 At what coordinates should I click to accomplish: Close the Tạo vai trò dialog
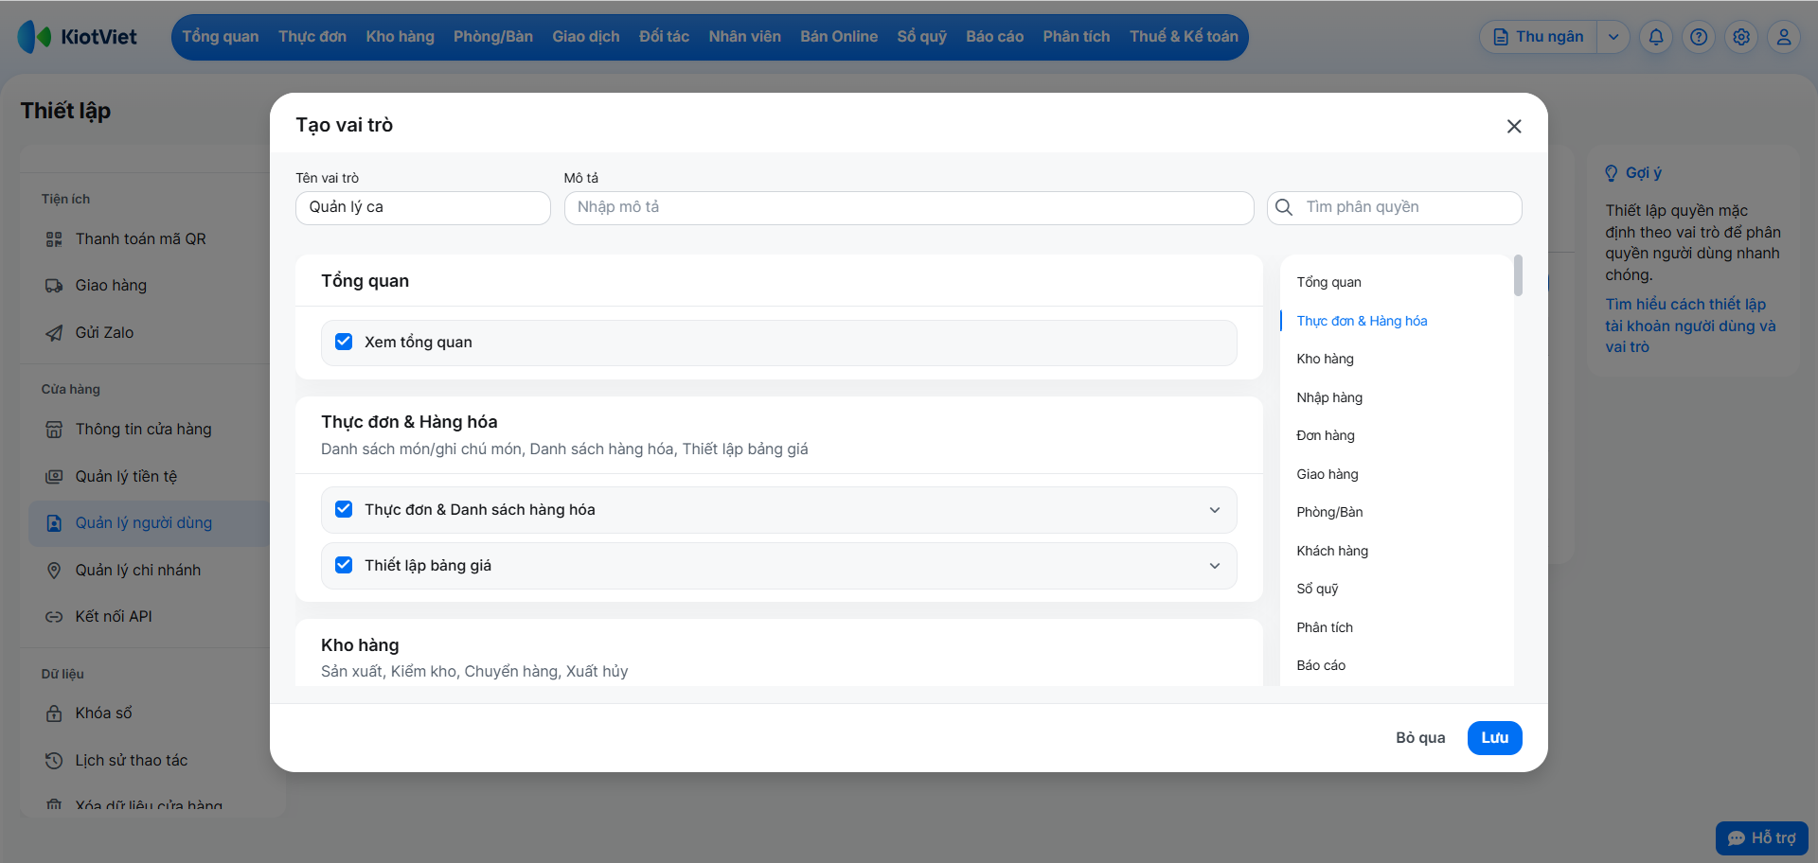pyautogui.click(x=1514, y=126)
